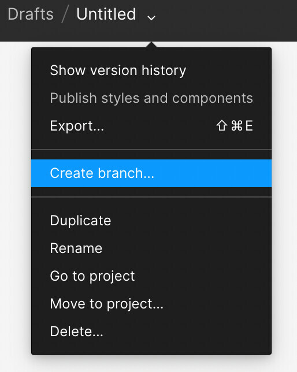Open the Move to project… option
This screenshot has height=372, width=297.
point(151,304)
